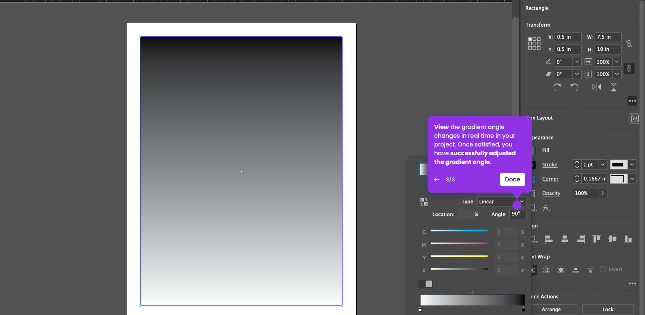Click the rotate 90° counter-clockwise icon
Image resolution: width=645 pixels, height=315 pixels.
(x=574, y=87)
